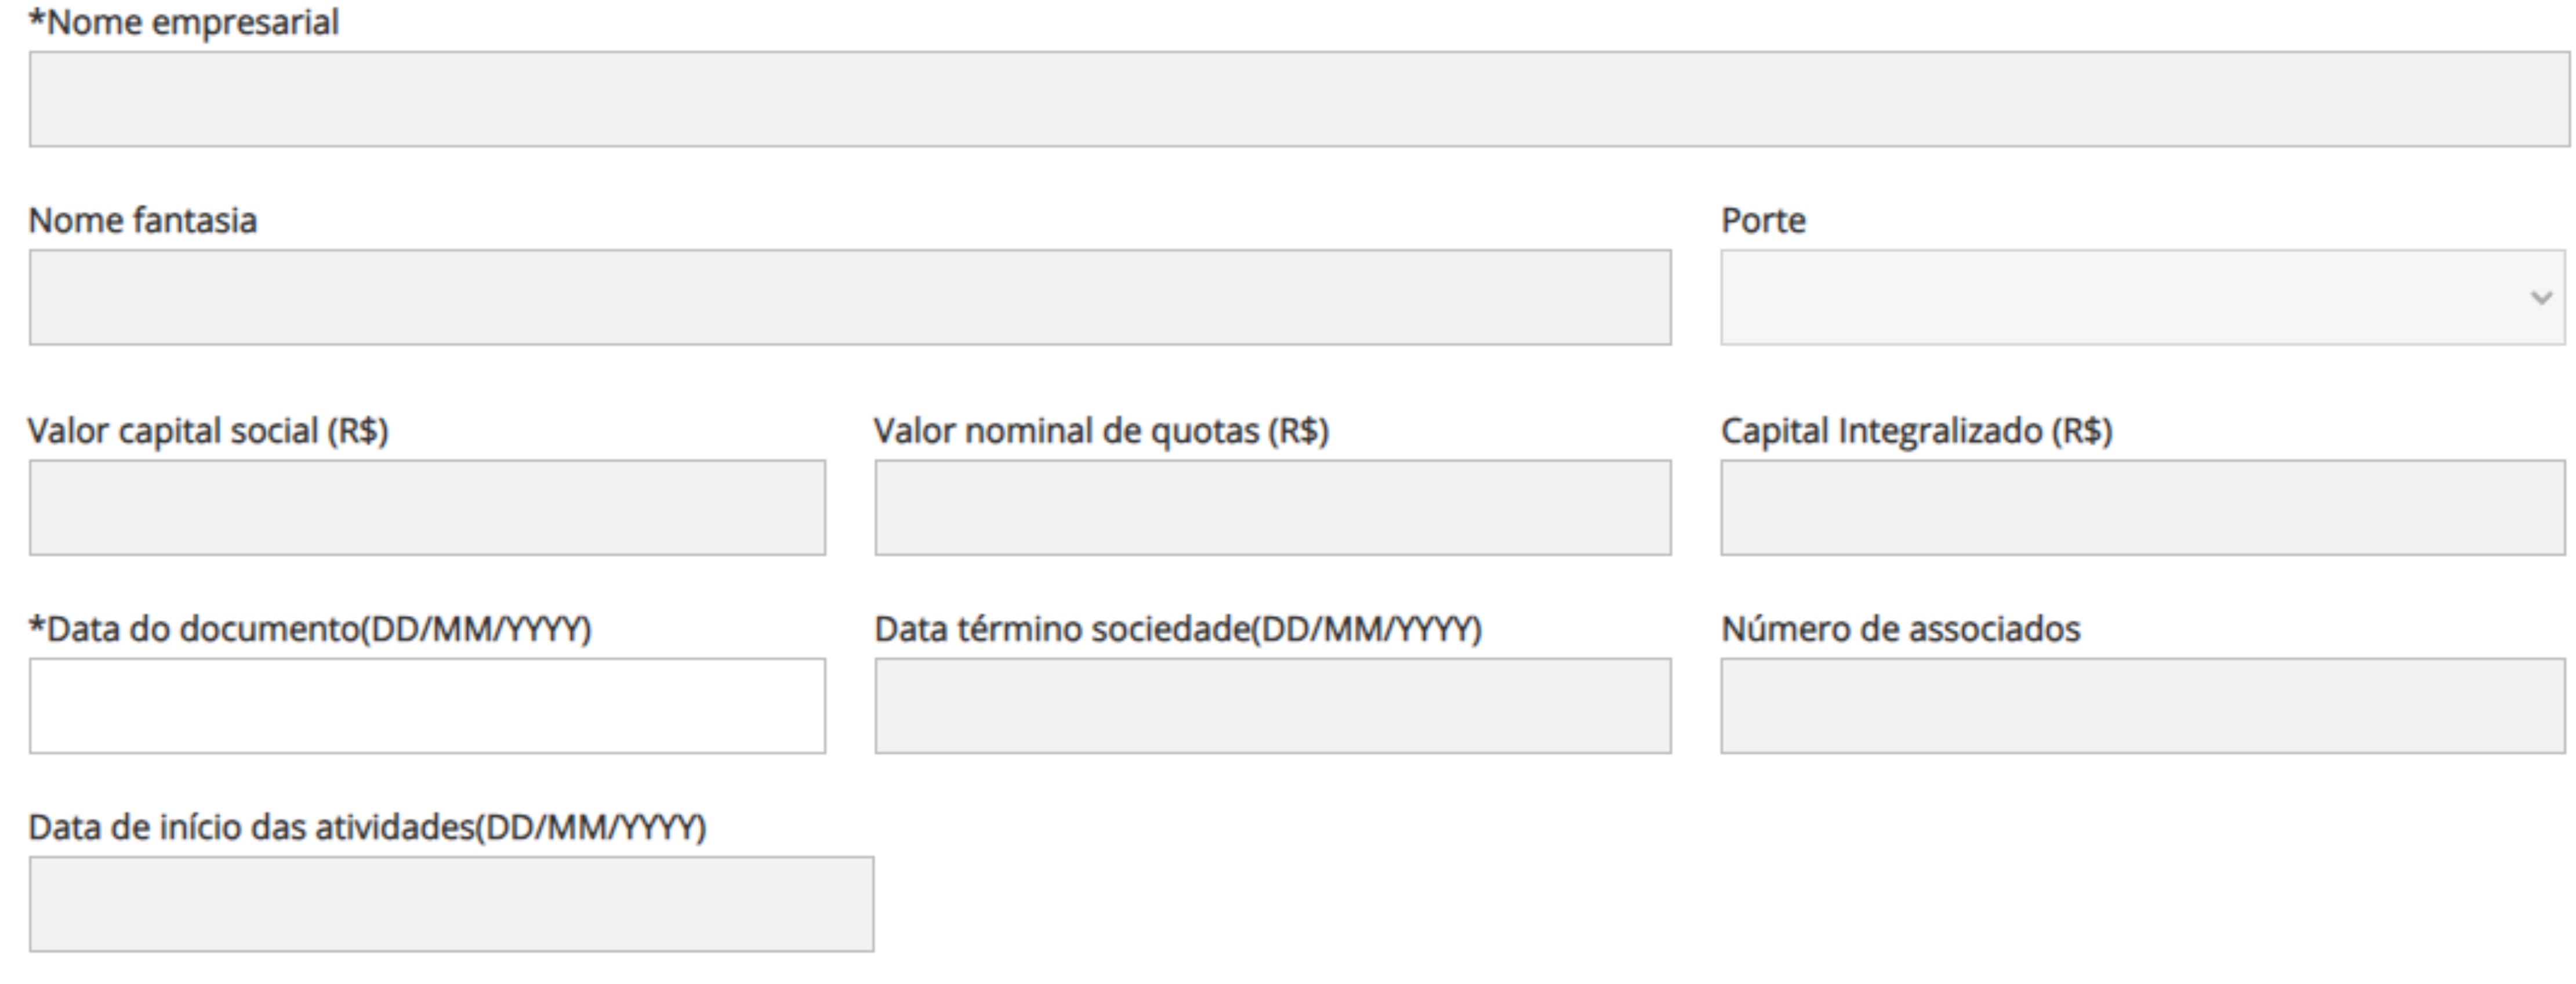The image size is (2576, 984).
Task: Click the Porte dropdown chevron arrow
Action: (2540, 297)
